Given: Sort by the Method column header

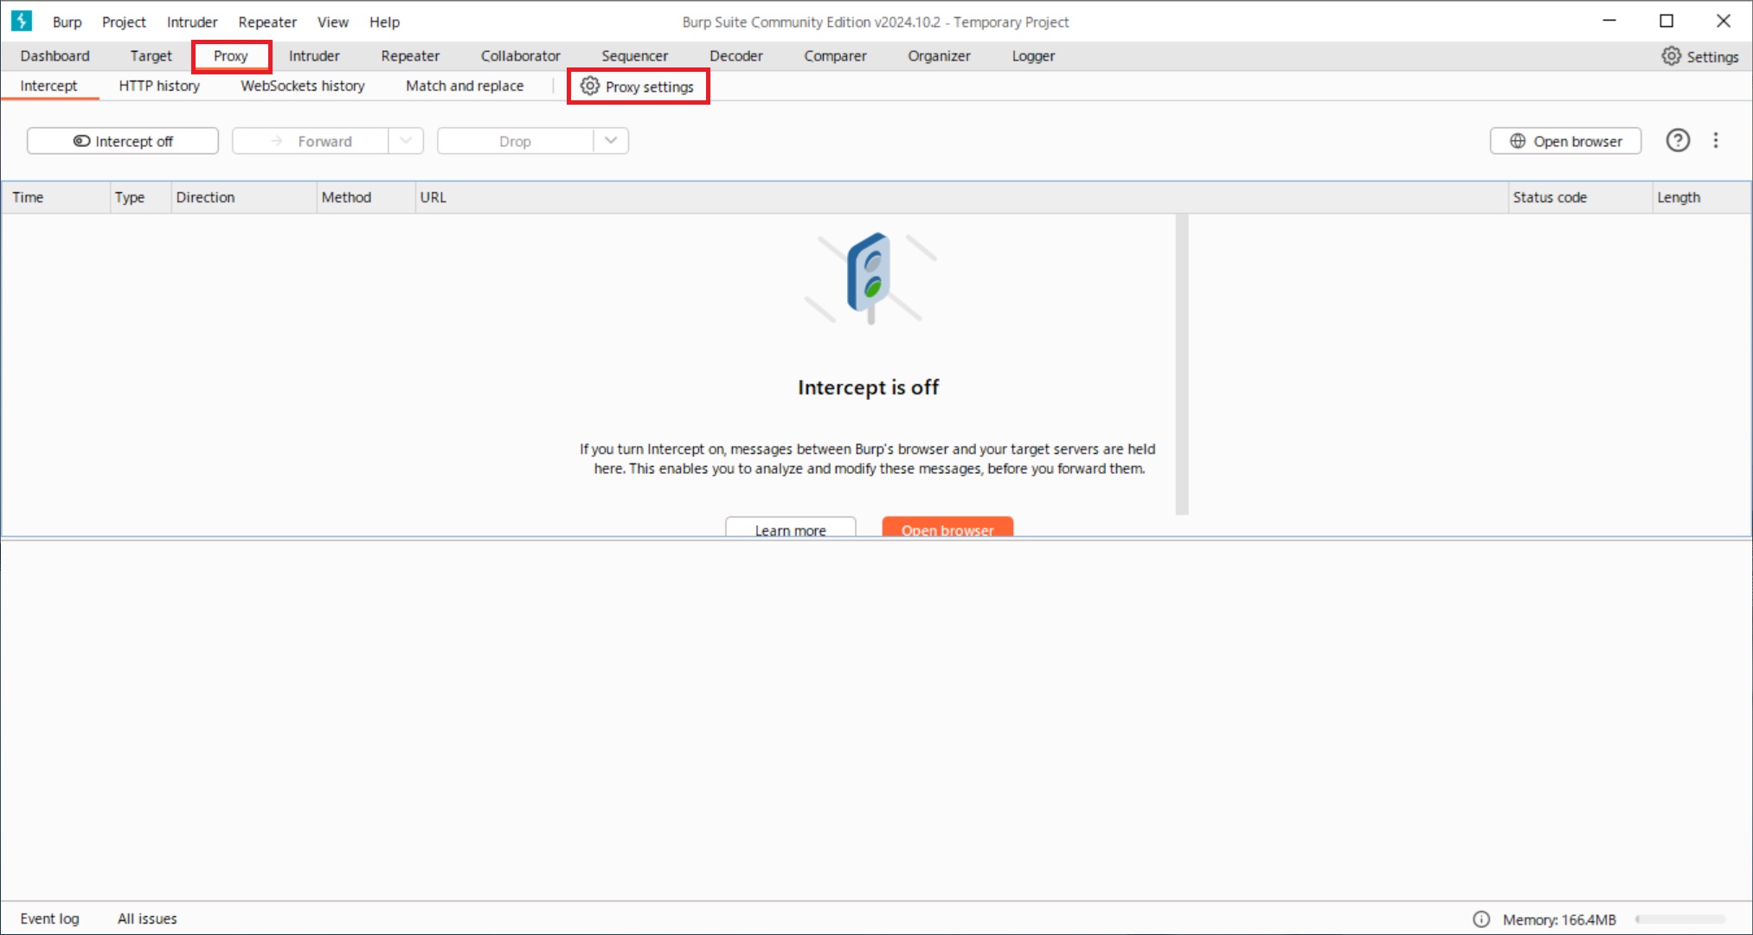Looking at the screenshot, I should tap(366, 197).
